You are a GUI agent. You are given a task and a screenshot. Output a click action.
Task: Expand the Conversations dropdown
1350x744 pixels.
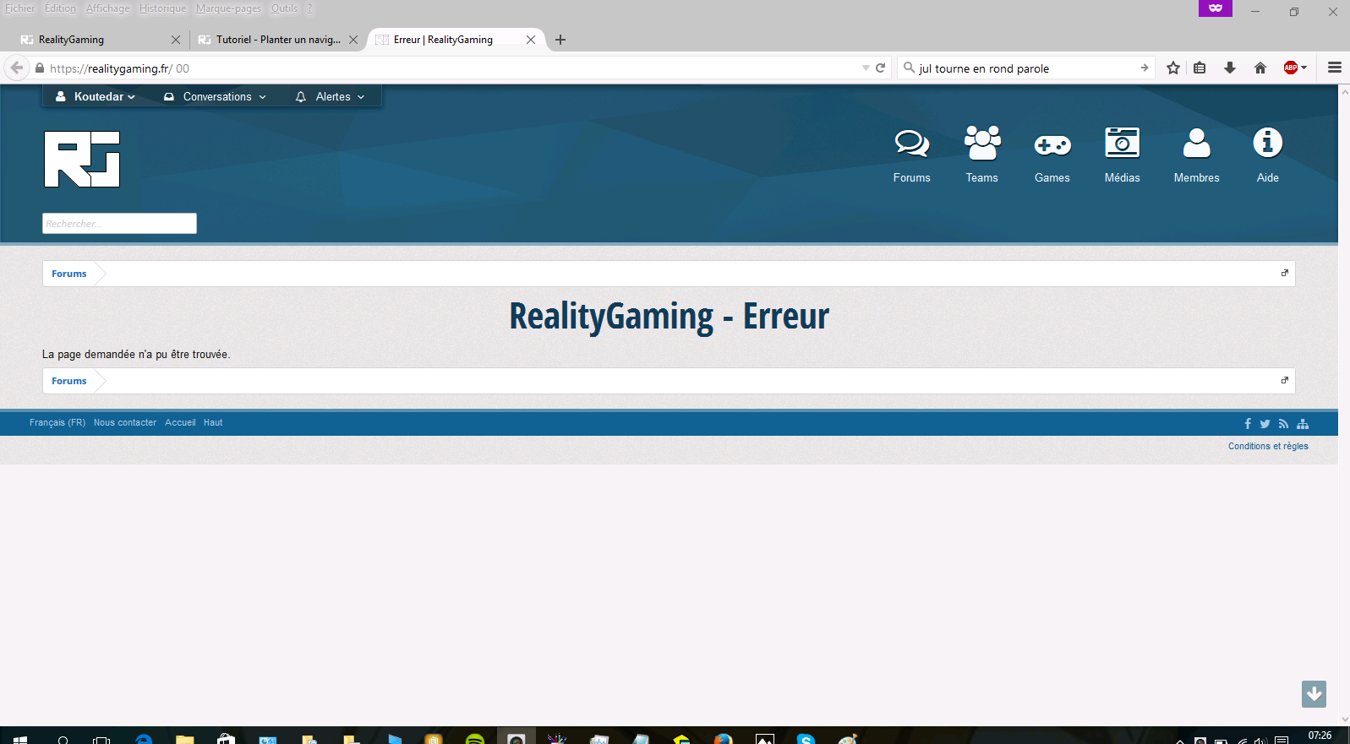[x=215, y=96]
